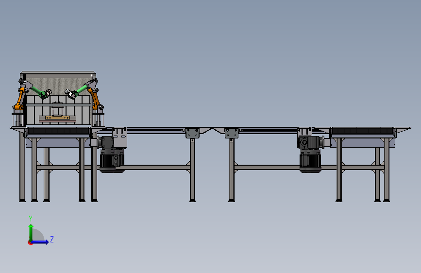This screenshot has width=421, height=273.
Task: Select the right green robot forearm link
Action: tap(82, 90)
